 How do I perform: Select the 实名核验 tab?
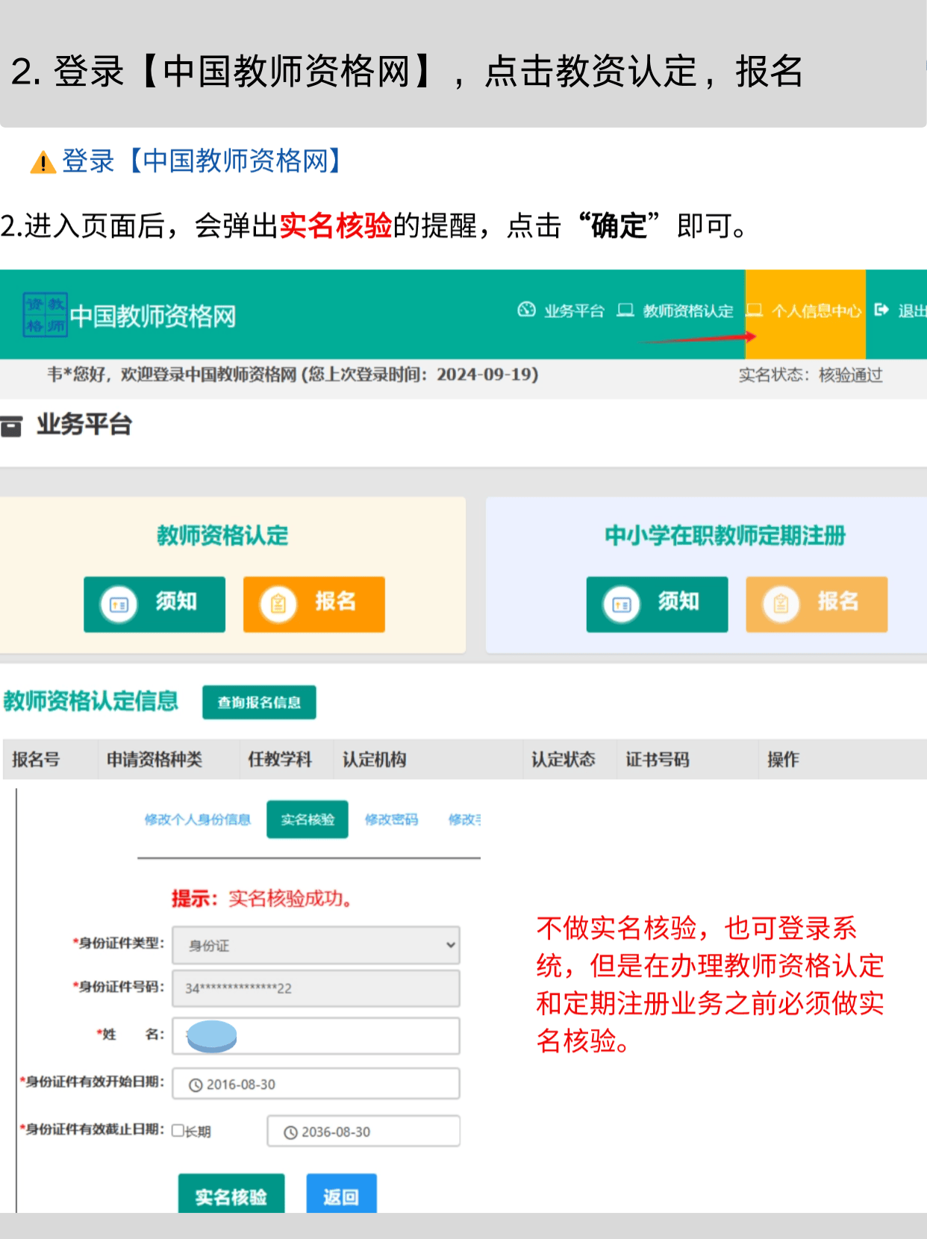pos(308,820)
